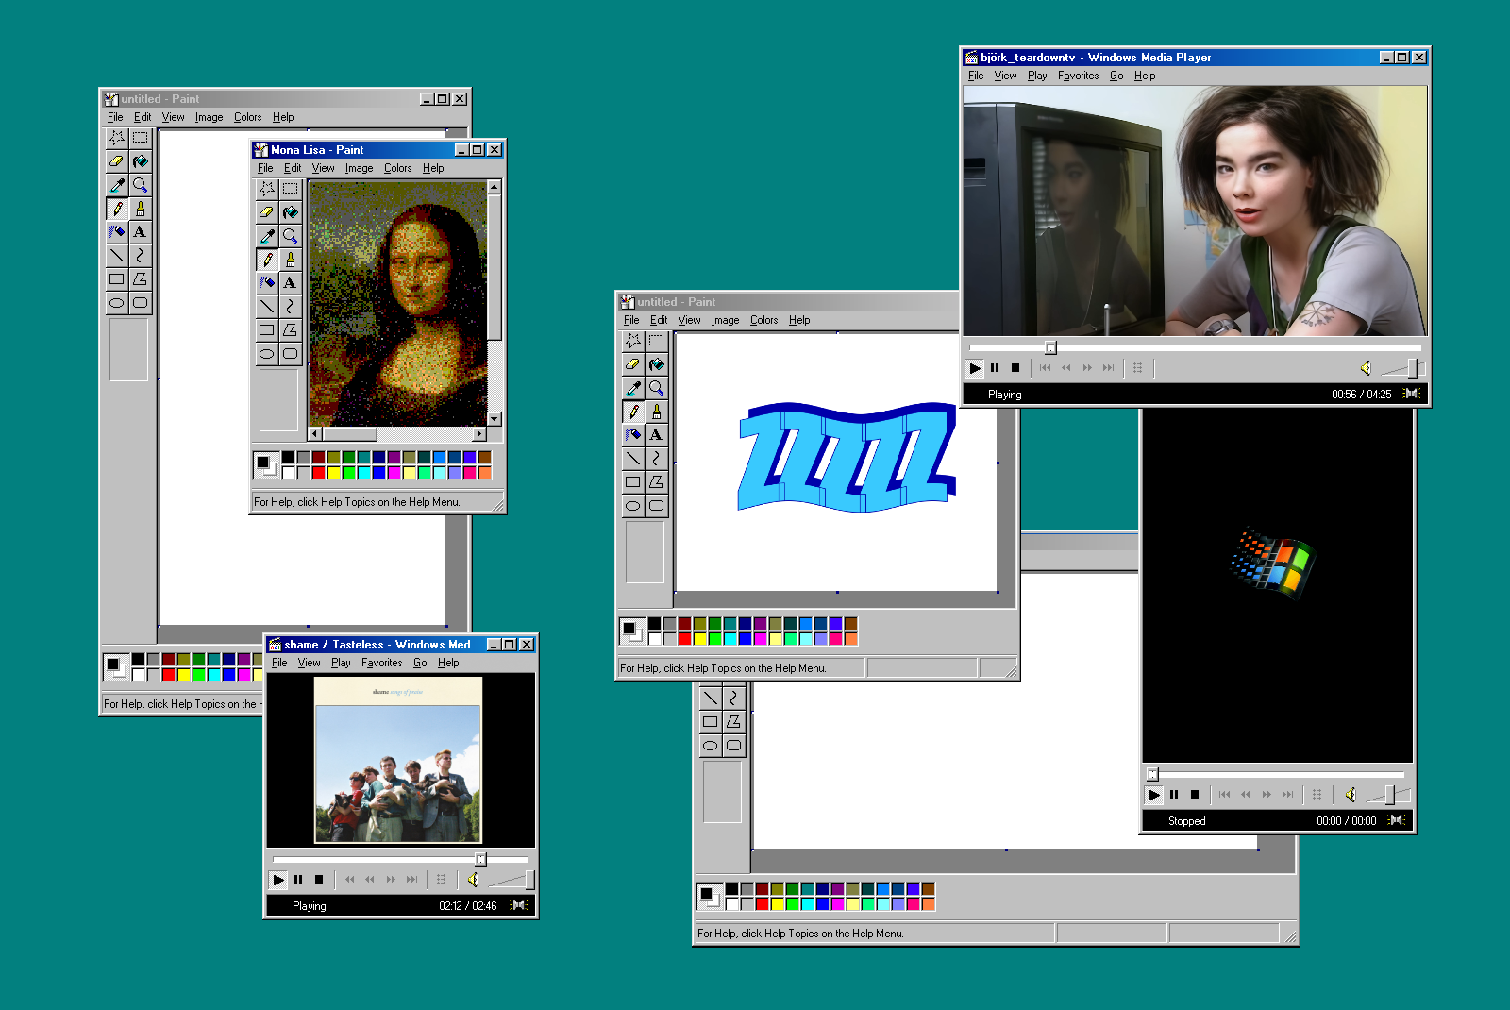1510x1010 pixels.
Task: Select the Ellipse tool in Mona Lisa Paint
Action: 267,353
